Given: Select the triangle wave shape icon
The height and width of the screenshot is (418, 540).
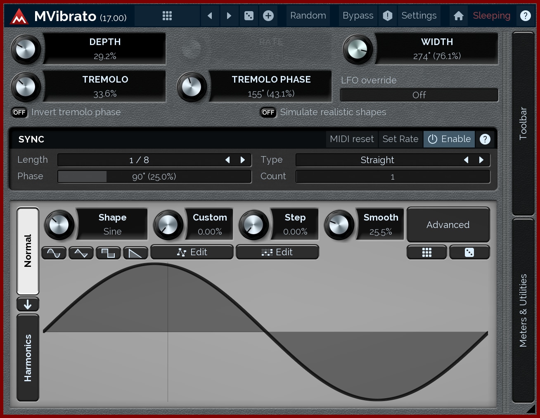Looking at the screenshot, I should [x=81, y=253].
